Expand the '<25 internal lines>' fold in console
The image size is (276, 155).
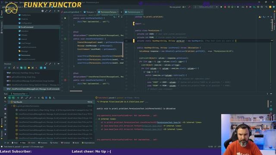[173, 129]
